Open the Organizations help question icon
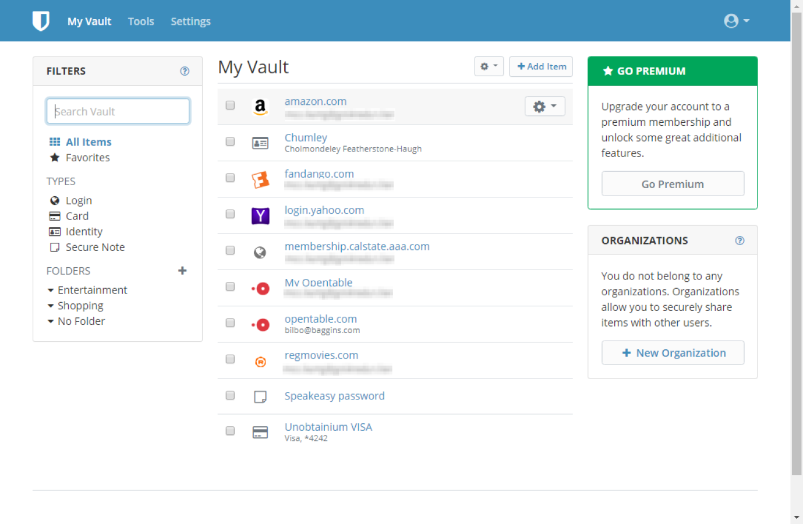Screen dimensions: 803x524 click(x=740, y=240)
